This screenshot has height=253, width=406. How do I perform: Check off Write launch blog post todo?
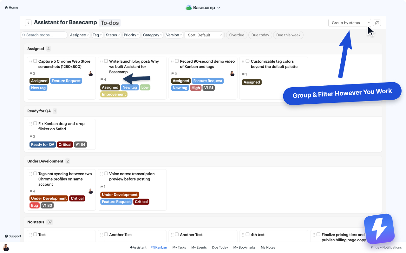pos(106,61)
